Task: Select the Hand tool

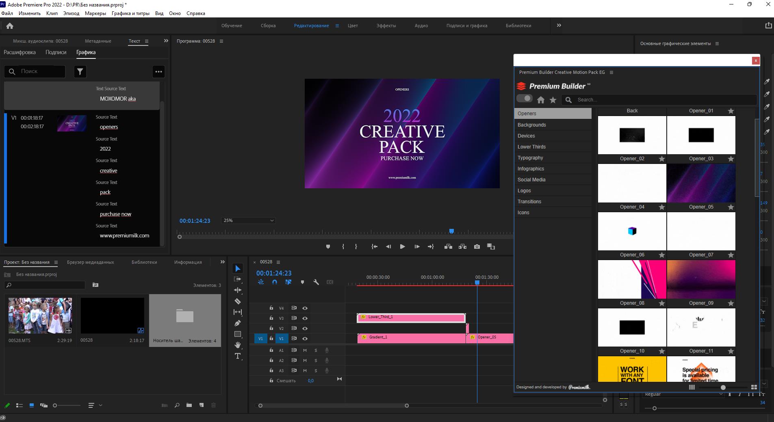Action: point(238,345)
